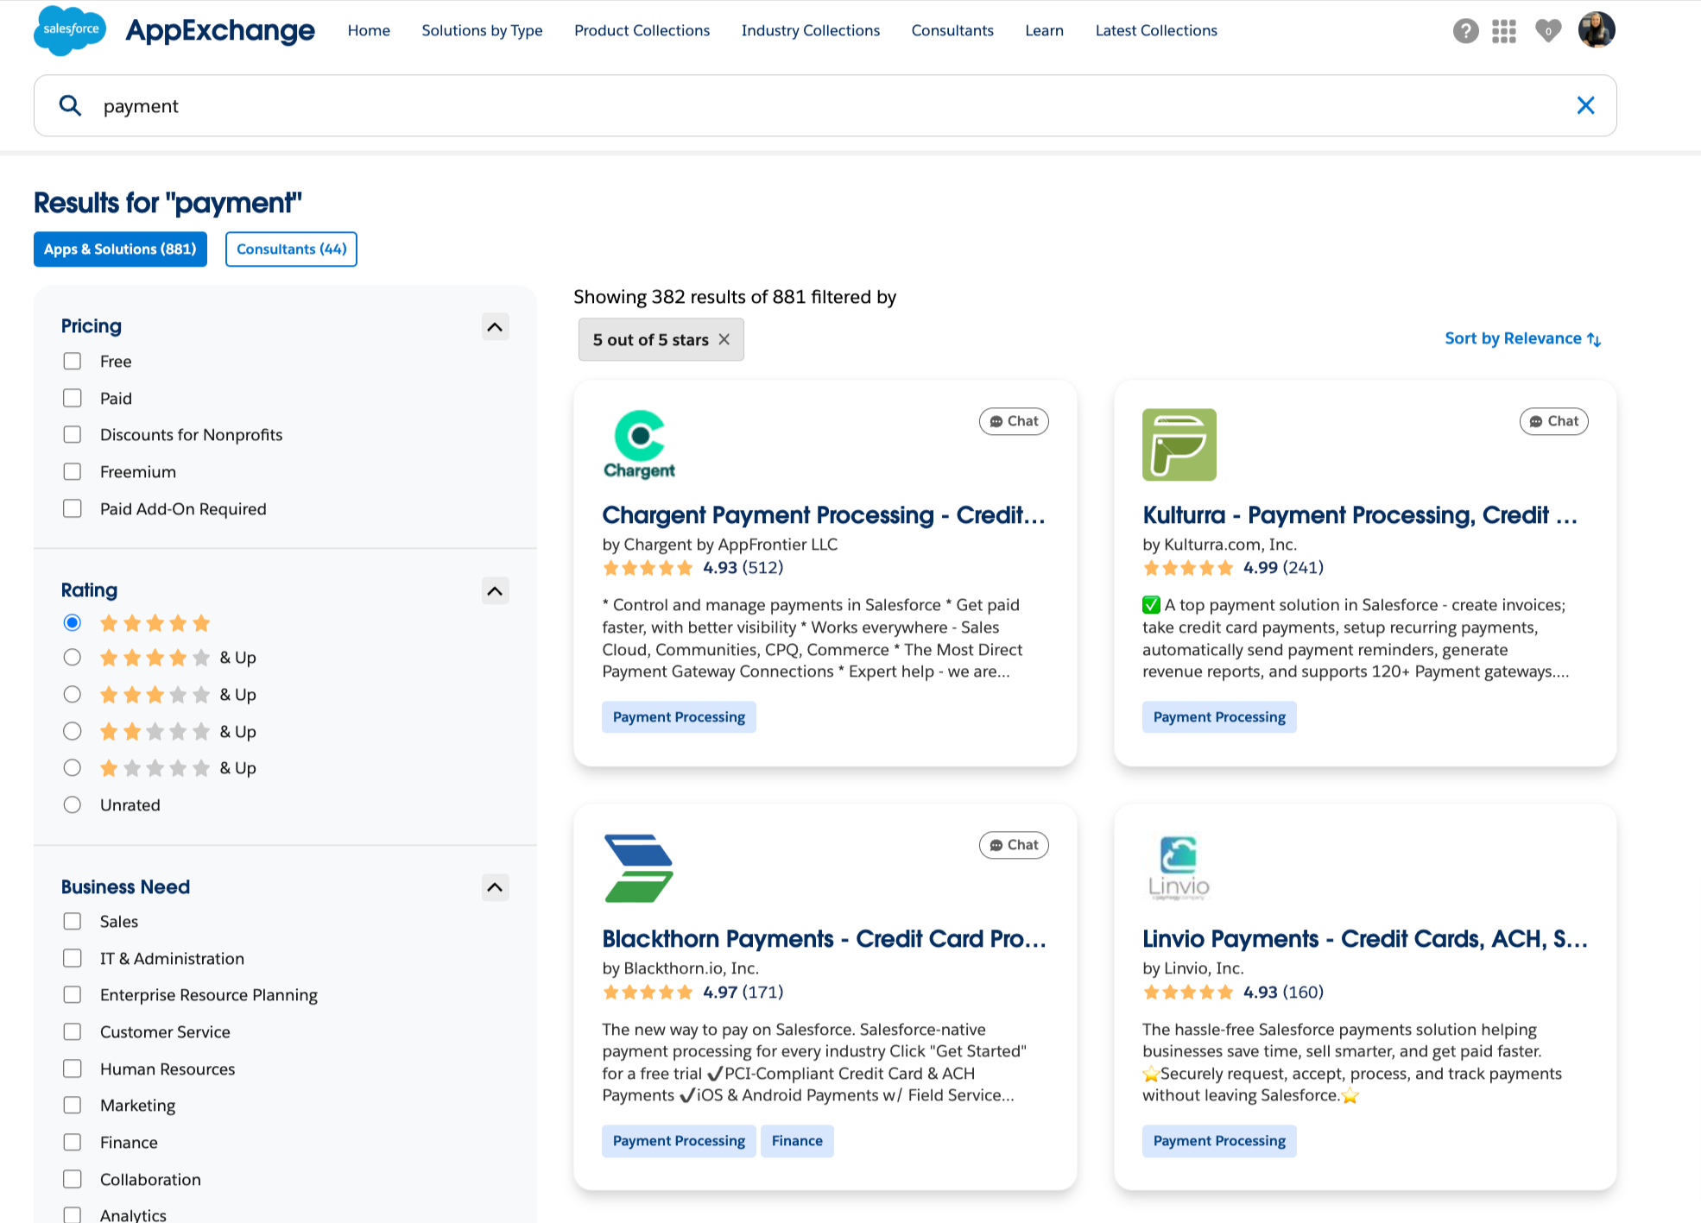This screenshot has width=1701, height=1223.
Task: Open Linvio Payments listing title
Action: pyautogui.click(x=1364, y=938)
